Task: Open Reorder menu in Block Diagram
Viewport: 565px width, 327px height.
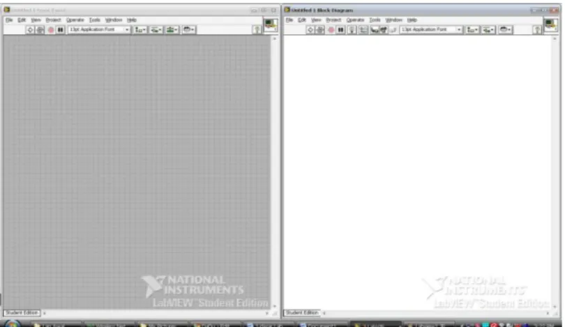Action: (x=506, y=29)
